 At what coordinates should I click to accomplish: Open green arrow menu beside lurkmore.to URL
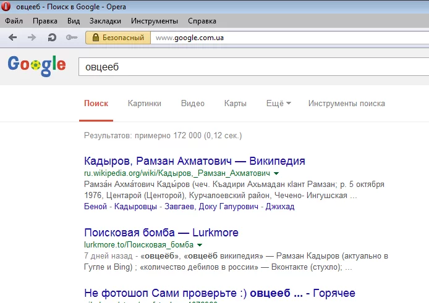tap(200, 245)
